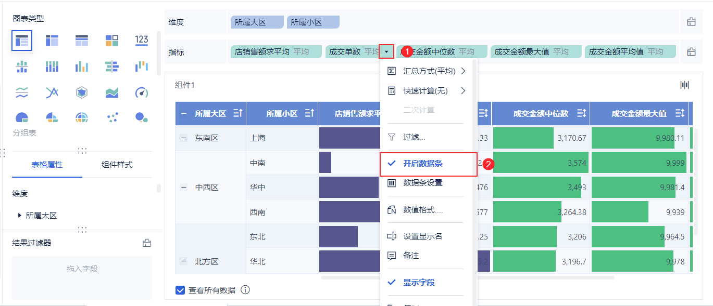This screenshot has width=713, height=306.
Task: Open the 成交单数 field dropdown arrow
Action: (386, 52)
